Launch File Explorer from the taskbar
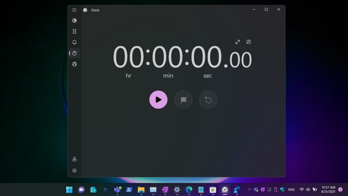The image size is (348, 196). 141,190
